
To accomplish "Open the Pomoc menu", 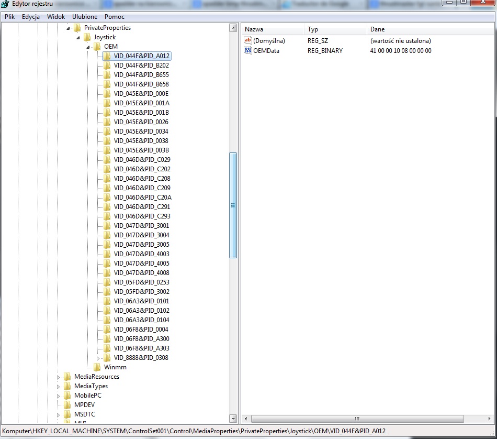I will point(115,17).
